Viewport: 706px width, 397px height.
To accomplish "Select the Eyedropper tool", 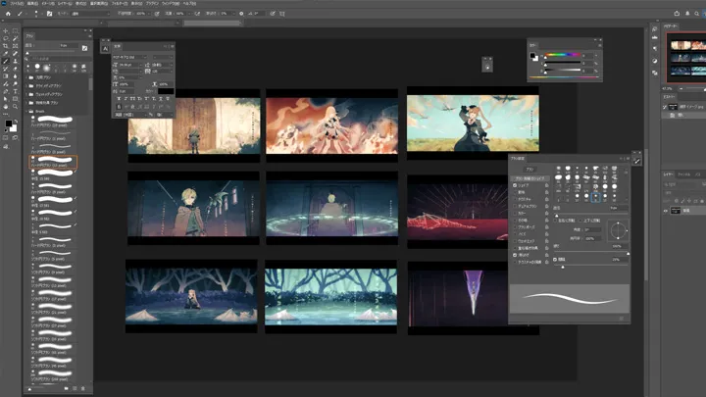I will click(6, 54).
